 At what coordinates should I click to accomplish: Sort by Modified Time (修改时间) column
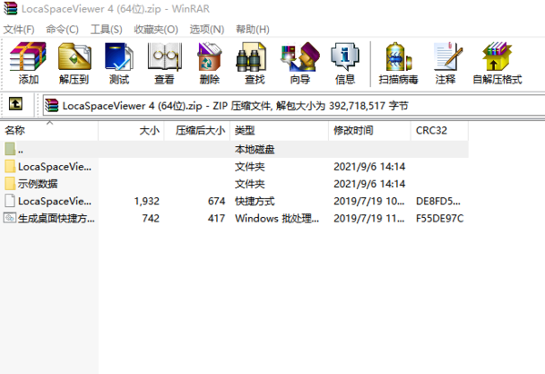[353, 131]
